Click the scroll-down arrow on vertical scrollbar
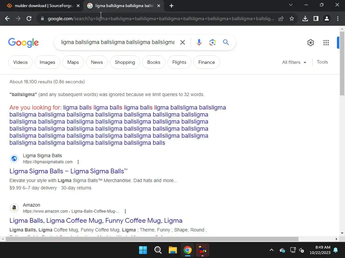Viewport: 345px width, 258px height. pos(342,233)
